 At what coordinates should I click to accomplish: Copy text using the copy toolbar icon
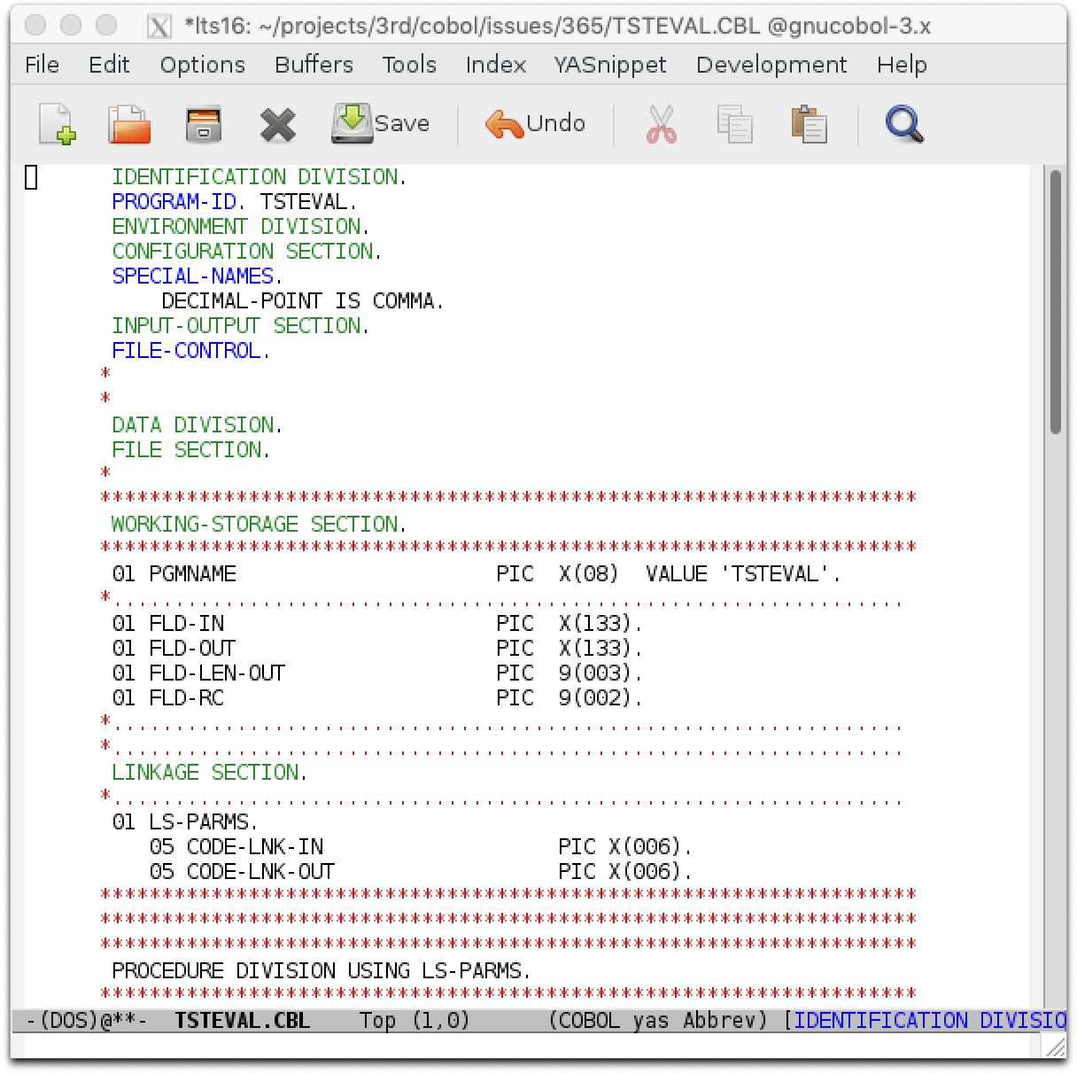tap(735, 124)
